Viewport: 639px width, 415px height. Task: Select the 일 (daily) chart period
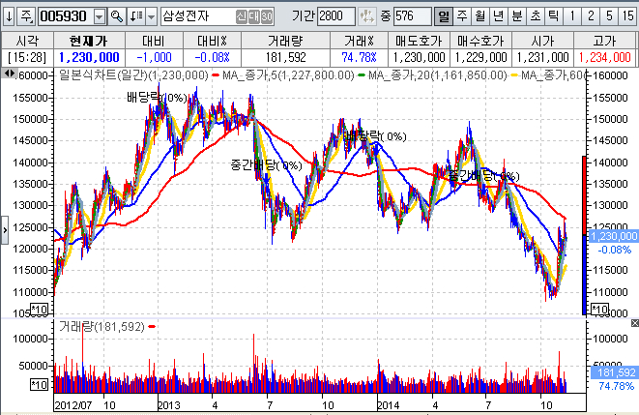(443, 16)
